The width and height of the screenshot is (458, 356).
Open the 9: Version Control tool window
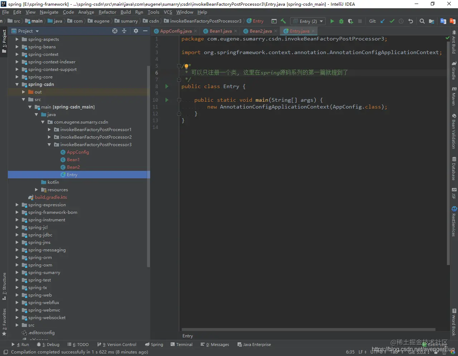pos(117,345)
